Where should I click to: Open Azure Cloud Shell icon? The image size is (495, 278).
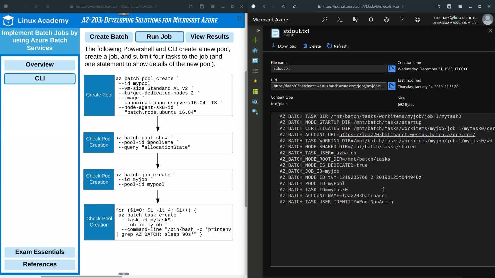point(340,20)
